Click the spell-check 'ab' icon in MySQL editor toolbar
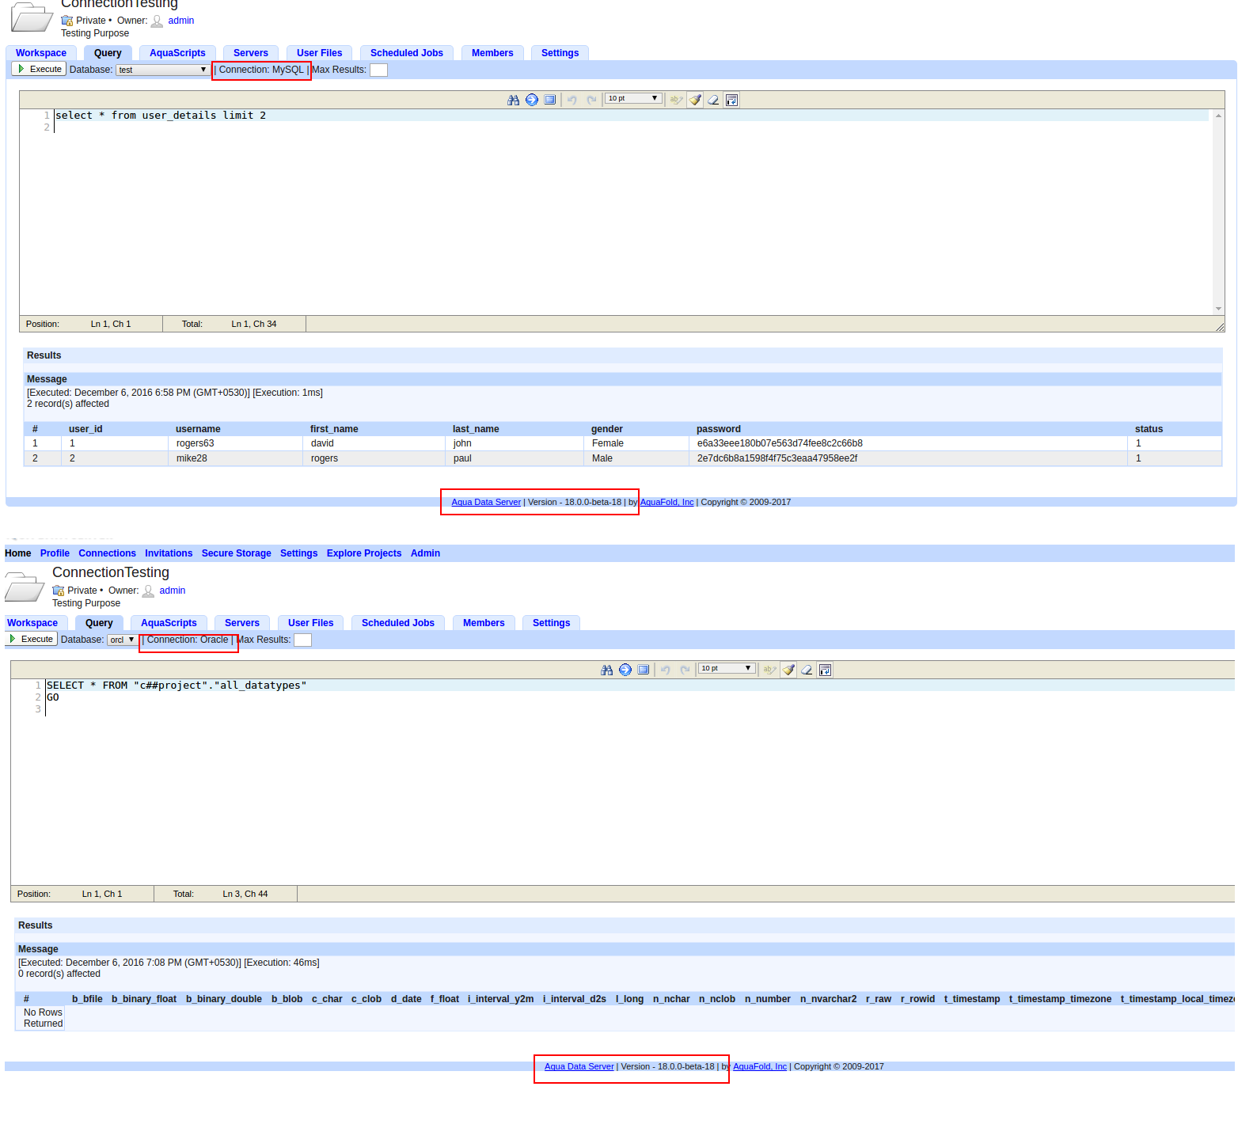This screenshot has height=1132, width=1238. [x=676, y=100]
